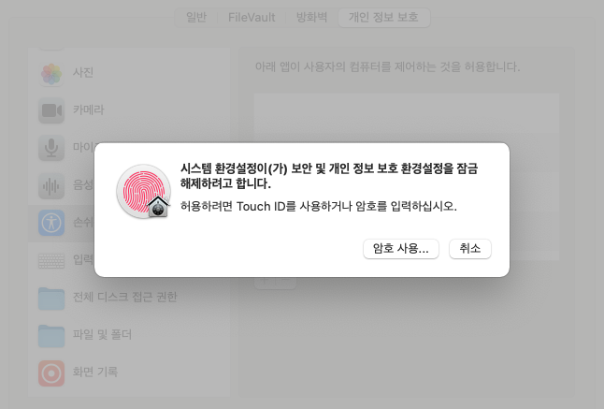Select the accessibility icon in the sidebar

pos(51,223)
